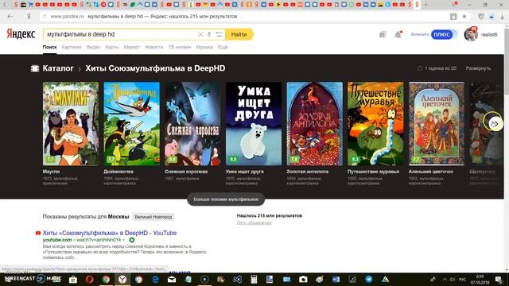Click the Великий Новгород region button
Screen dimensions: 509x286
click(x=153, y=217)
